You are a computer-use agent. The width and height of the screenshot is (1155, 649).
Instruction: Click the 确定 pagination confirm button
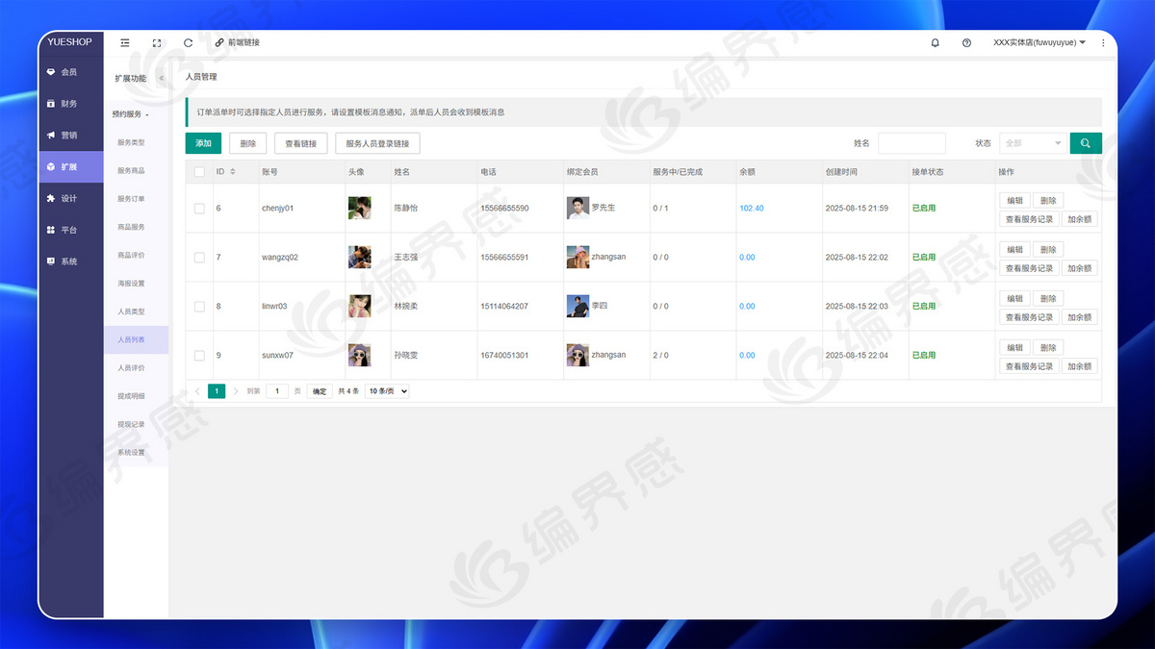[x=320, y=391]
